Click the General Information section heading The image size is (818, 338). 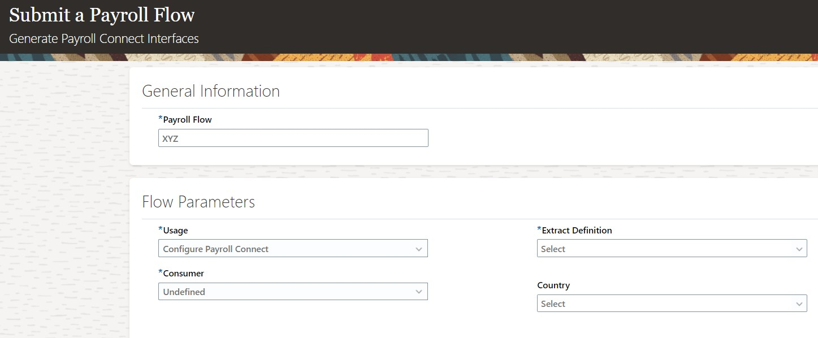(x=211, y=91)
